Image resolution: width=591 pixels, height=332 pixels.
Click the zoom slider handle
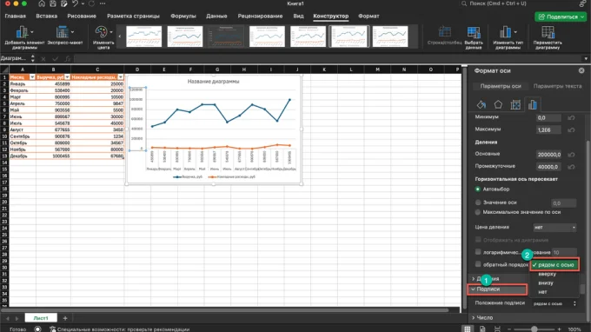click(535, 329)
